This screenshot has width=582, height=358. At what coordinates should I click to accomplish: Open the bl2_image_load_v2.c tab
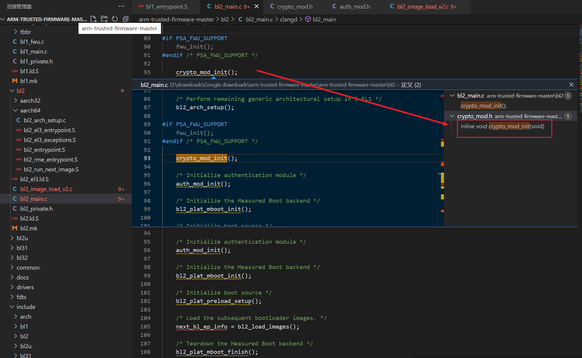pyautogui.click(x=423, y=7)
